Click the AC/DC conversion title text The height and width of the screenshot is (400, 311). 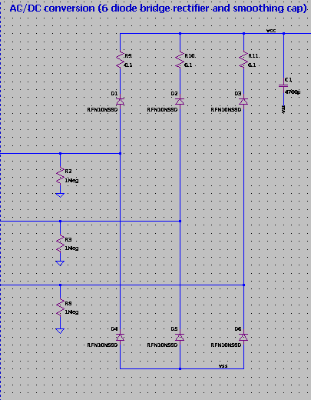pos(158,8)
